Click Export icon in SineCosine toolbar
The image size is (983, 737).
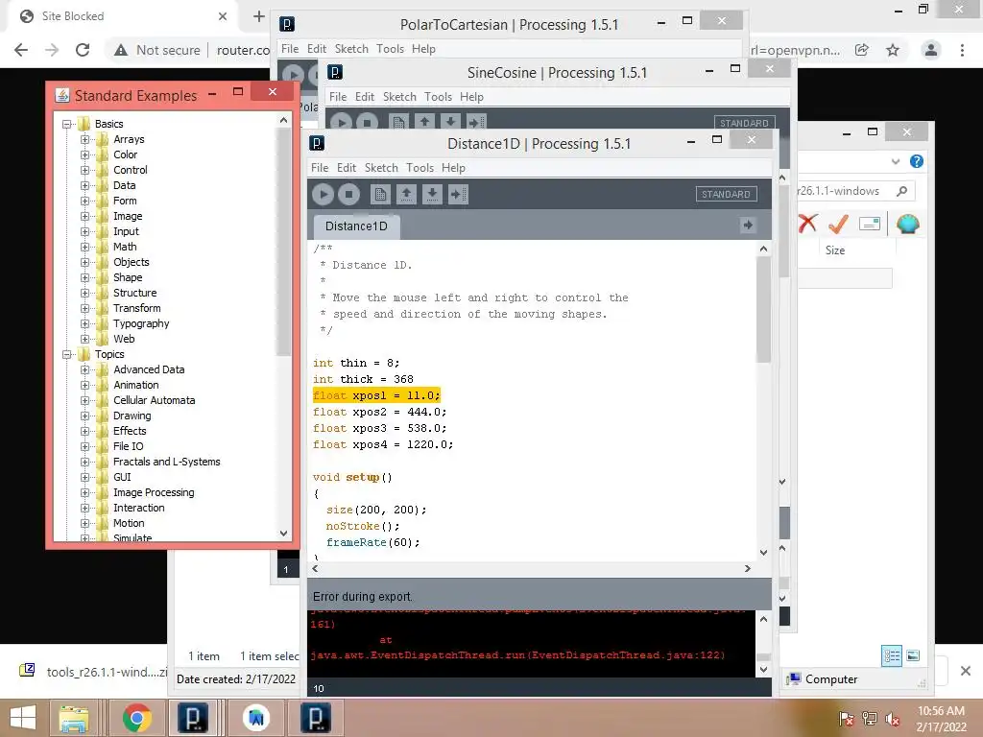coord(476,122)
